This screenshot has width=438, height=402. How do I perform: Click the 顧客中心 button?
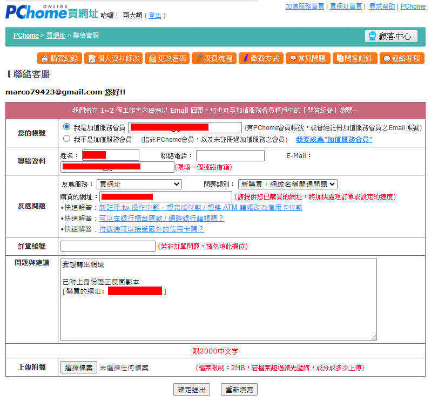pos(391,36)
